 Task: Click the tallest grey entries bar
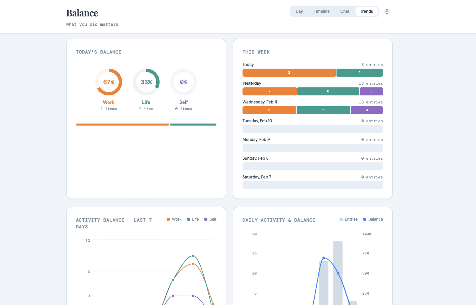point(338,273)
